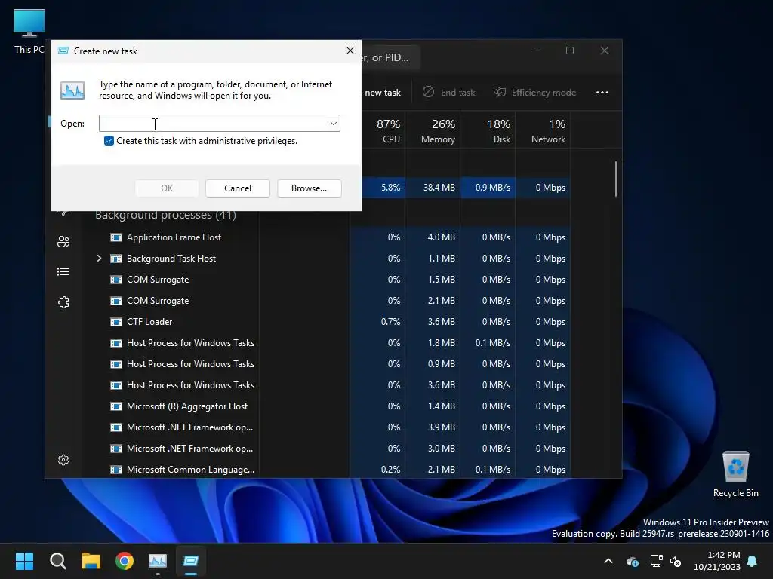Open the Windows Start menu
The height and width of the screenshot is (579, 773).
(x=24, y=561)
